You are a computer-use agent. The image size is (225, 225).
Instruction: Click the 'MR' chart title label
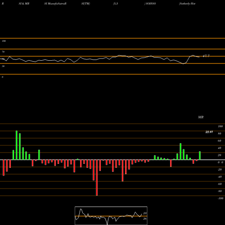(x=201, y=117)
